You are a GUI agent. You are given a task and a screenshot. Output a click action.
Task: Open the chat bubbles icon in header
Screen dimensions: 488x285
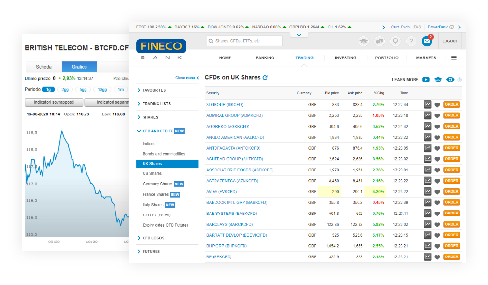coord(379,41)
